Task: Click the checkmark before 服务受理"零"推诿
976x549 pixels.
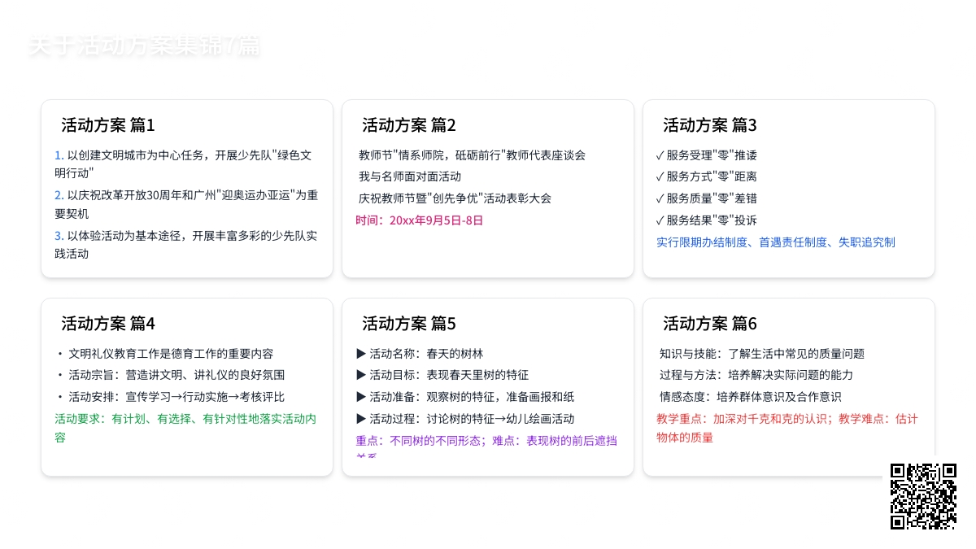Action: point(660,155)
